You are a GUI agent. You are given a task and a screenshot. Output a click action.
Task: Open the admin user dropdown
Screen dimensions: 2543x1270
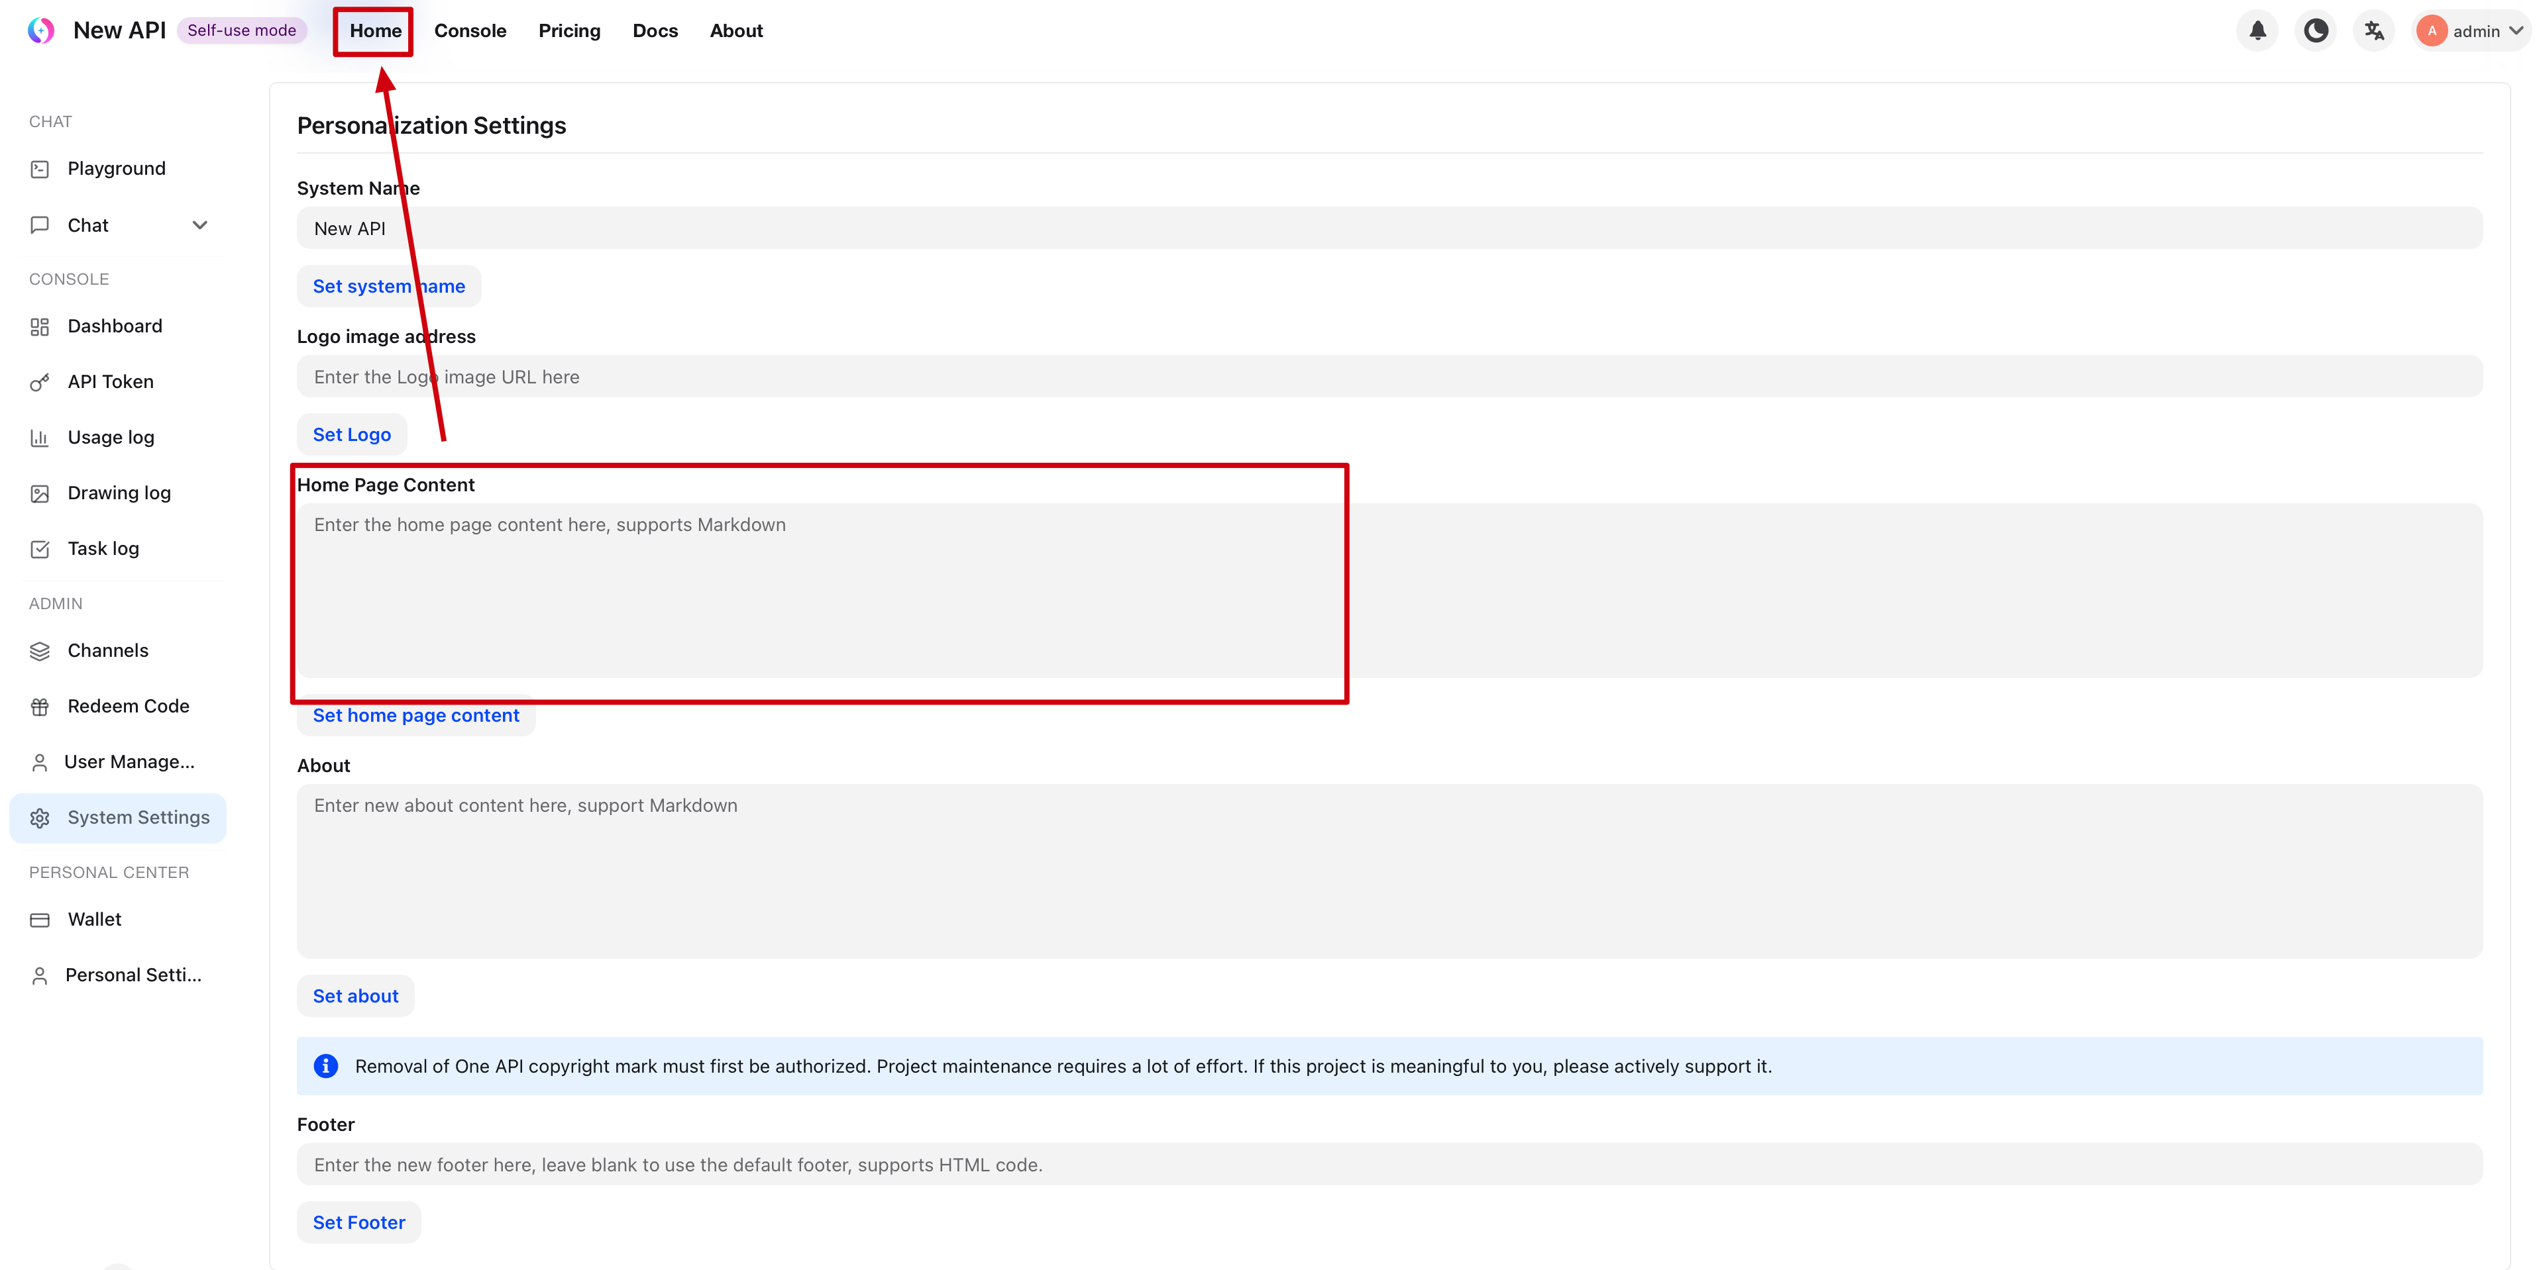[2473, 30]
